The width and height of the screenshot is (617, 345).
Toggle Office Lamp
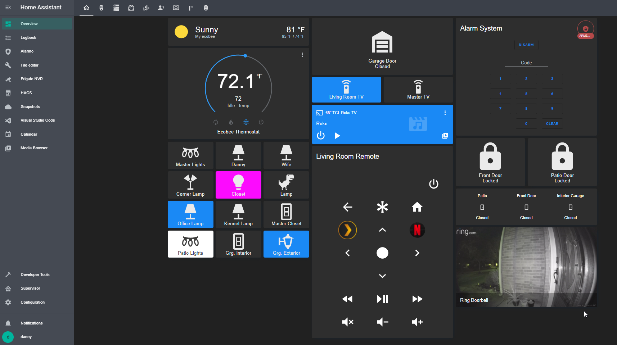coord(190,214)
